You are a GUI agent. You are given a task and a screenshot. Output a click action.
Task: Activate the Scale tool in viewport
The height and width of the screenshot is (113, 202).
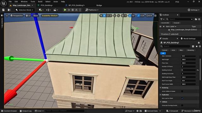tap(111, 16)
